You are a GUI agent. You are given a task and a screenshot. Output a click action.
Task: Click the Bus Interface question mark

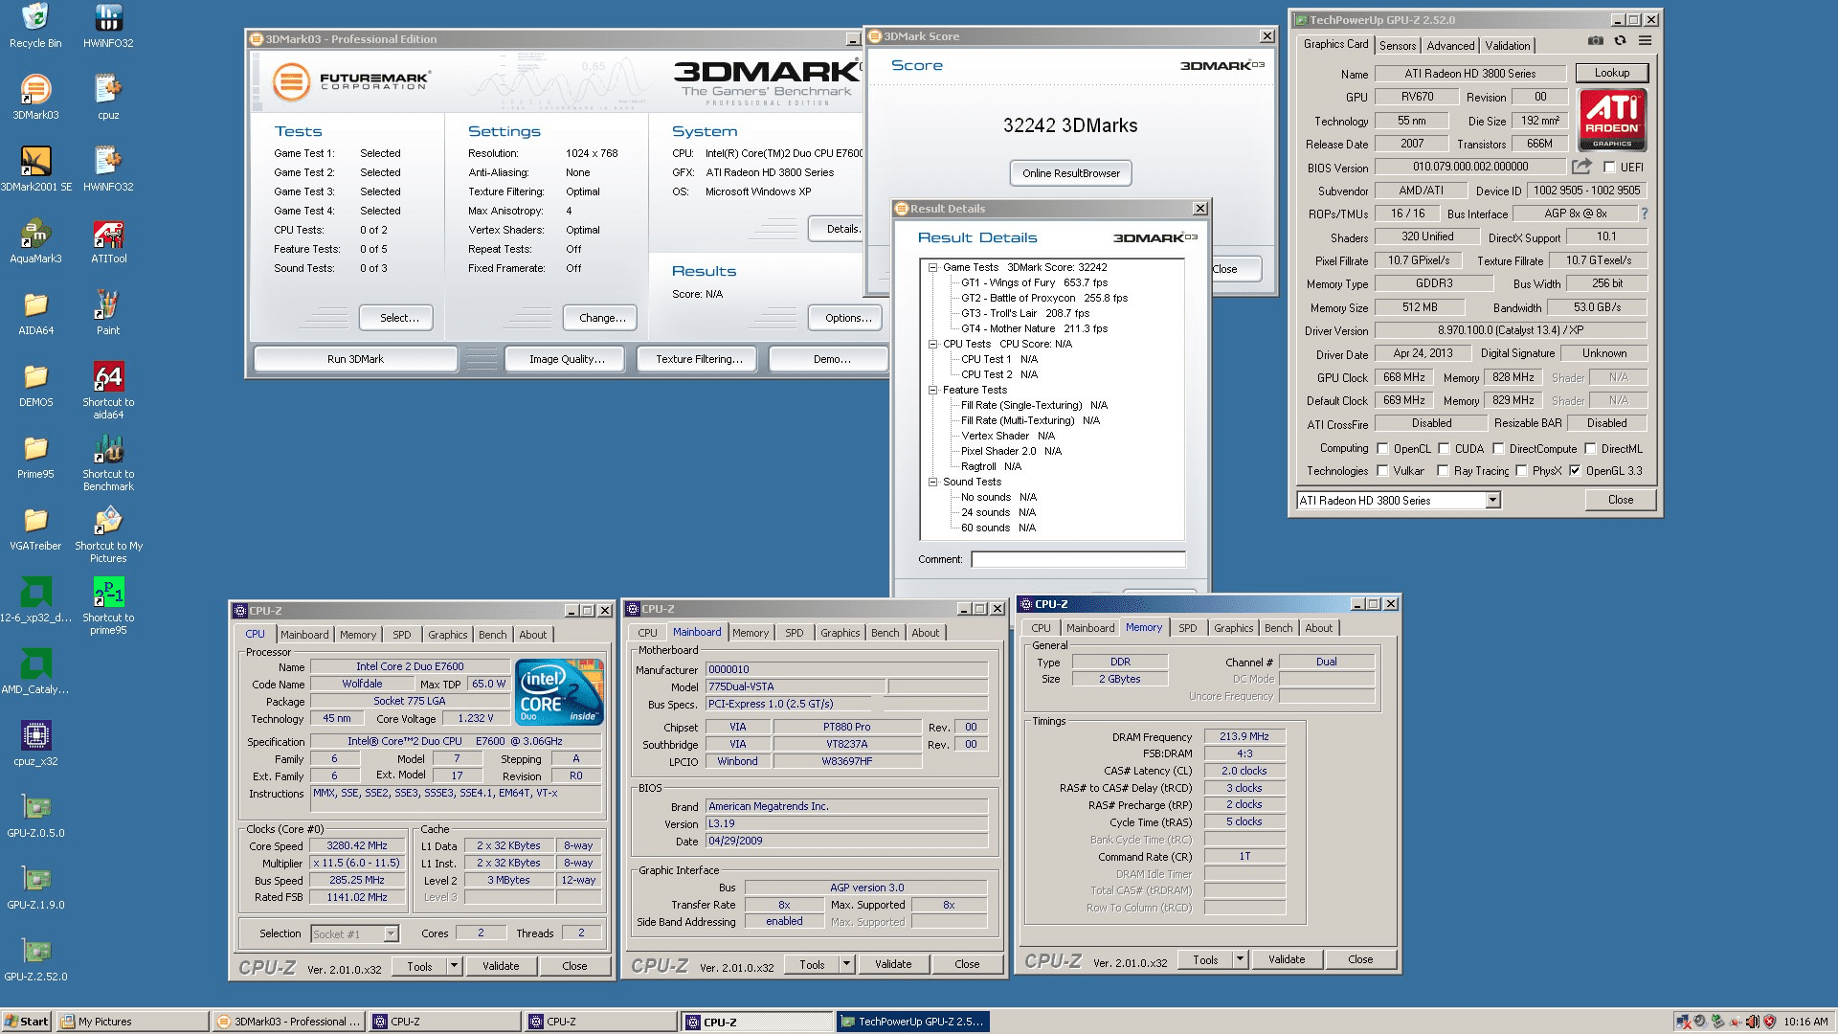pos(1645,214)
